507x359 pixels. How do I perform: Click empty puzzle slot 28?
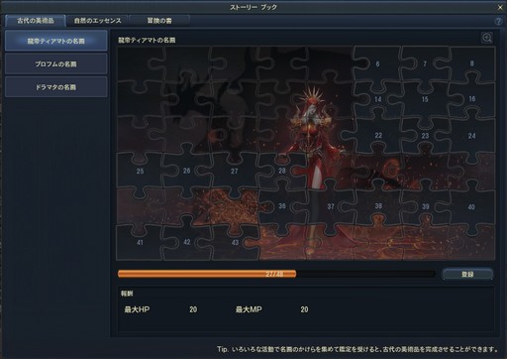click(282, 171)
